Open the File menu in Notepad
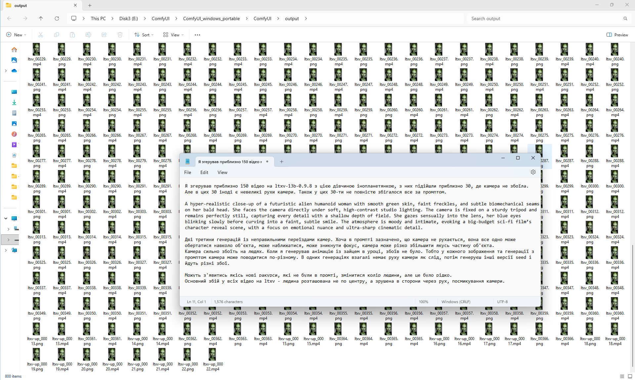Screen dimensions: 635x380 point(188,172)
